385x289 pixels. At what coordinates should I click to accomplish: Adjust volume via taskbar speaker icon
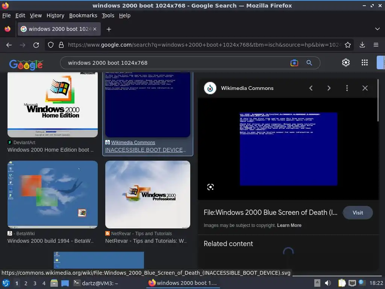[328, 283]
